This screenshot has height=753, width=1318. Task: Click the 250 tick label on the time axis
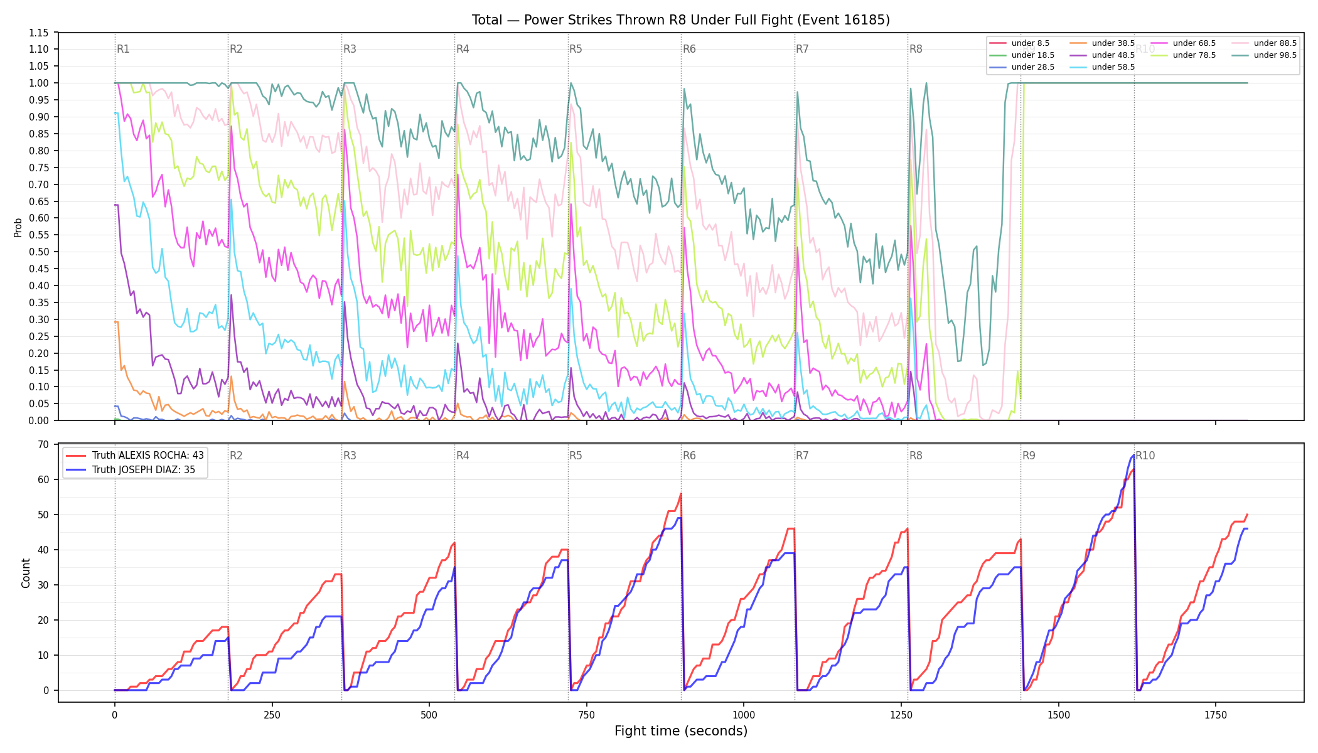[272, 715]
